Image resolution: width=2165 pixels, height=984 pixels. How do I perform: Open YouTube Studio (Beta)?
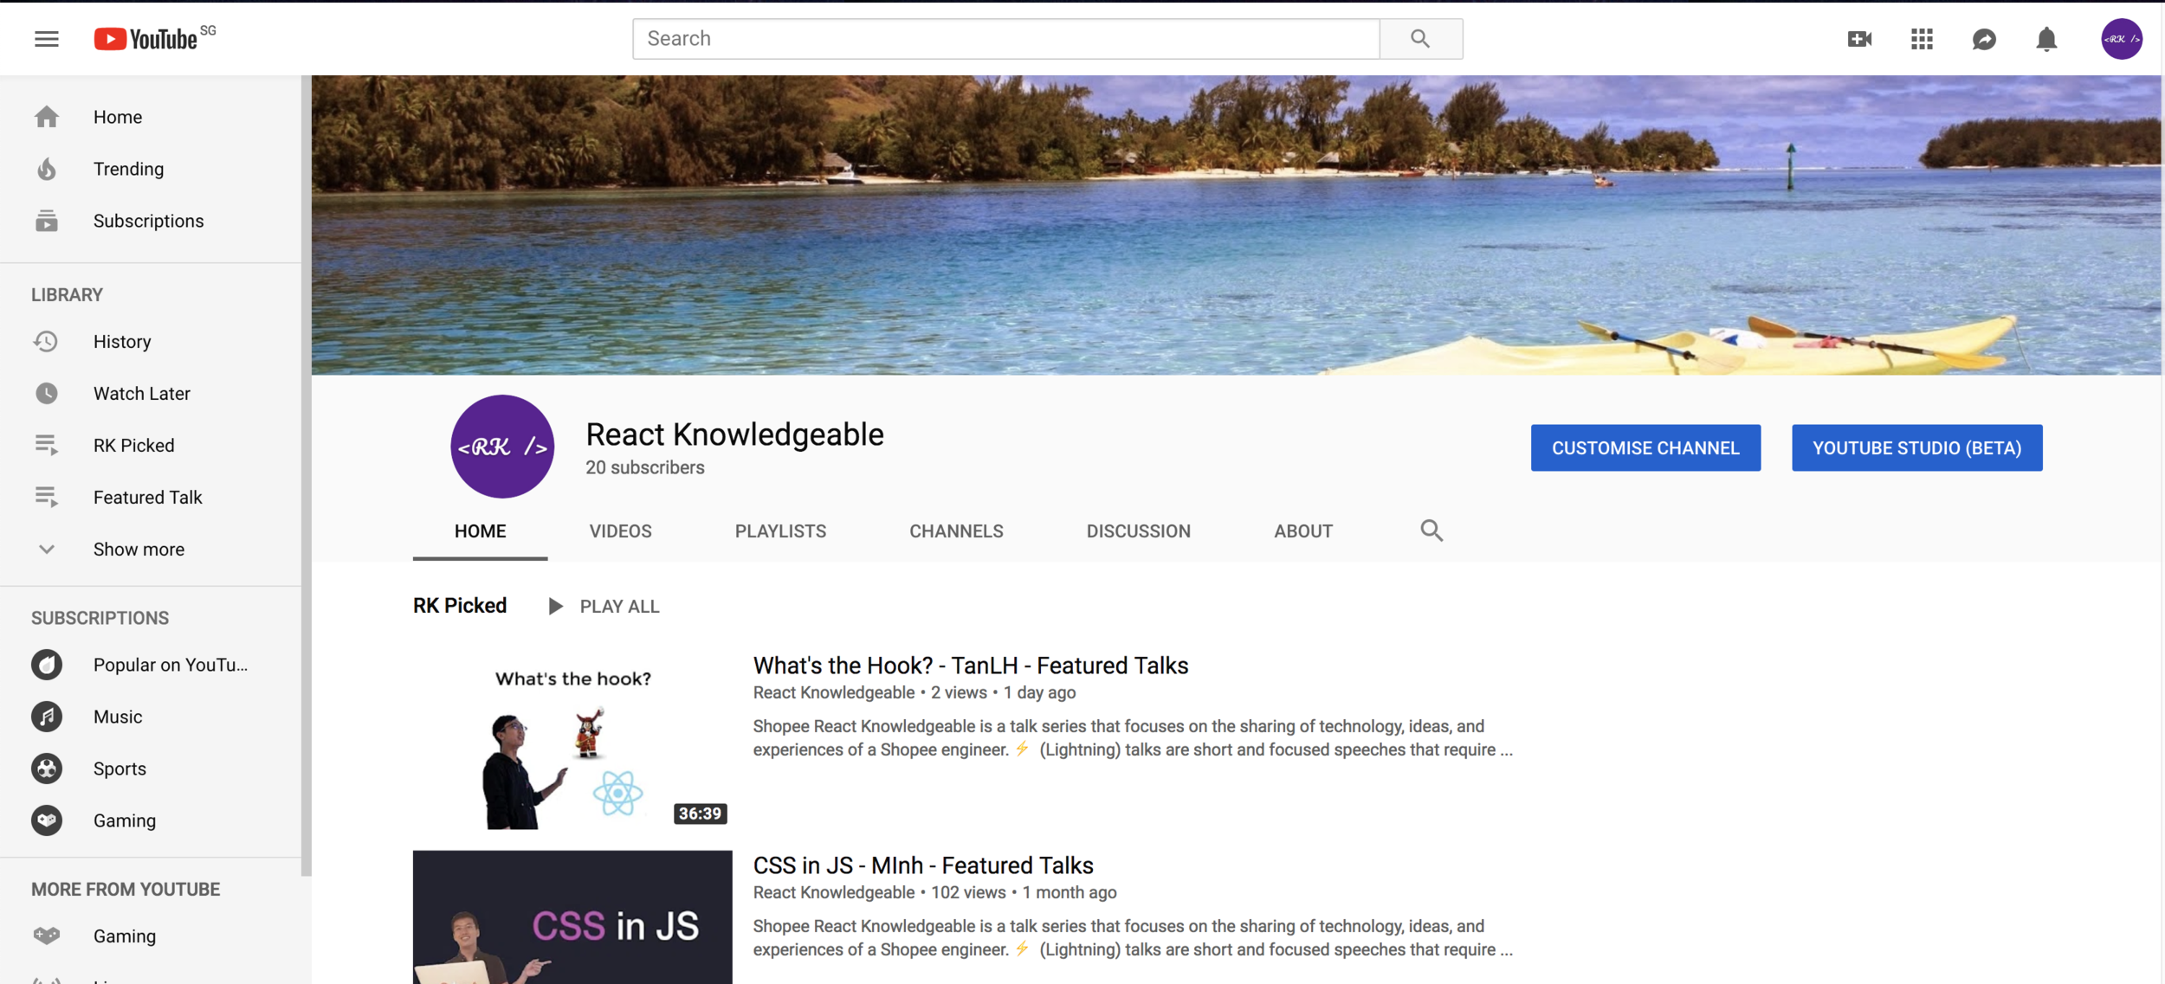1916,448
